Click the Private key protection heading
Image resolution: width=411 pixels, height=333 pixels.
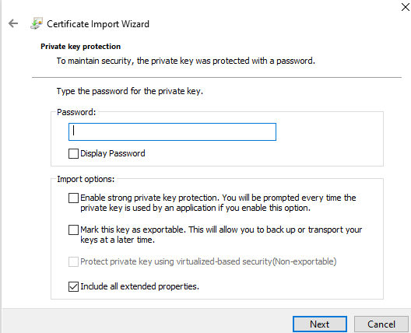(x=80, y=47)
